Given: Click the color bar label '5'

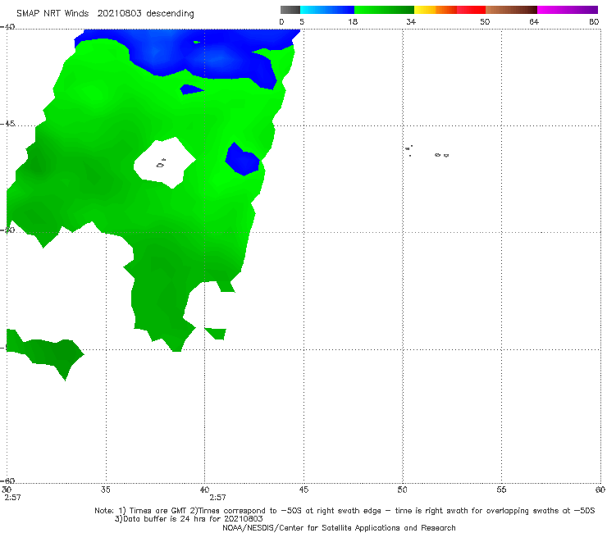Looking at the screenshot, I should (302, 21).
